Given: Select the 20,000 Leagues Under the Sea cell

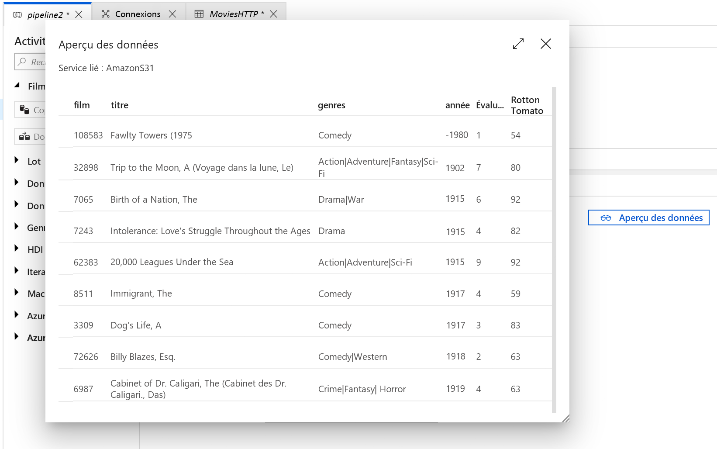Looking at the screenshot, I should pos(172,262).
